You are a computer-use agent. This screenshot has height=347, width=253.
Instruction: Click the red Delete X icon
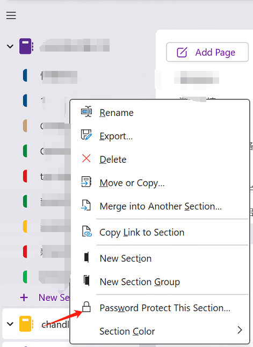[86, 158]
